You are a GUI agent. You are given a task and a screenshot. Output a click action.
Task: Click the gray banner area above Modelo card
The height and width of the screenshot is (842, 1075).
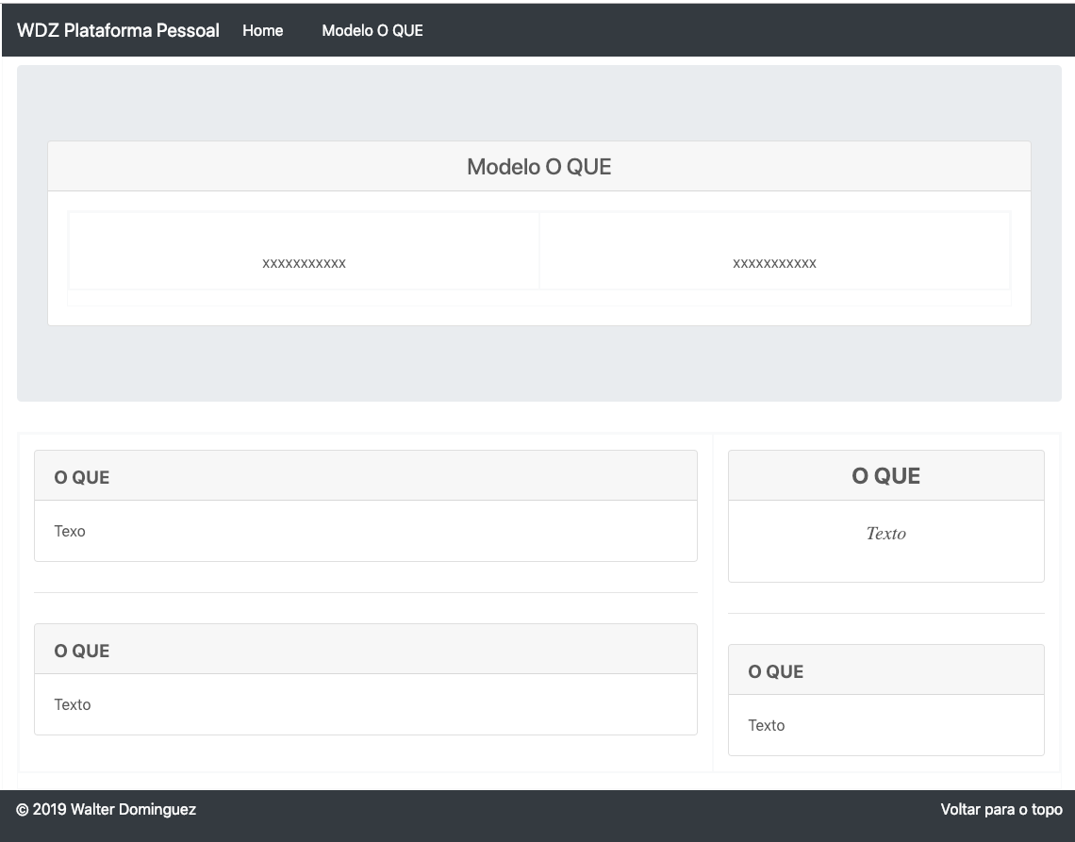tap(538, 104)
